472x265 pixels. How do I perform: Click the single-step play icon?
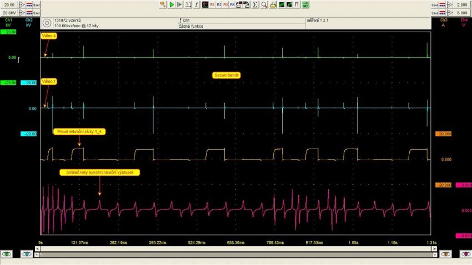pos(179,4)
